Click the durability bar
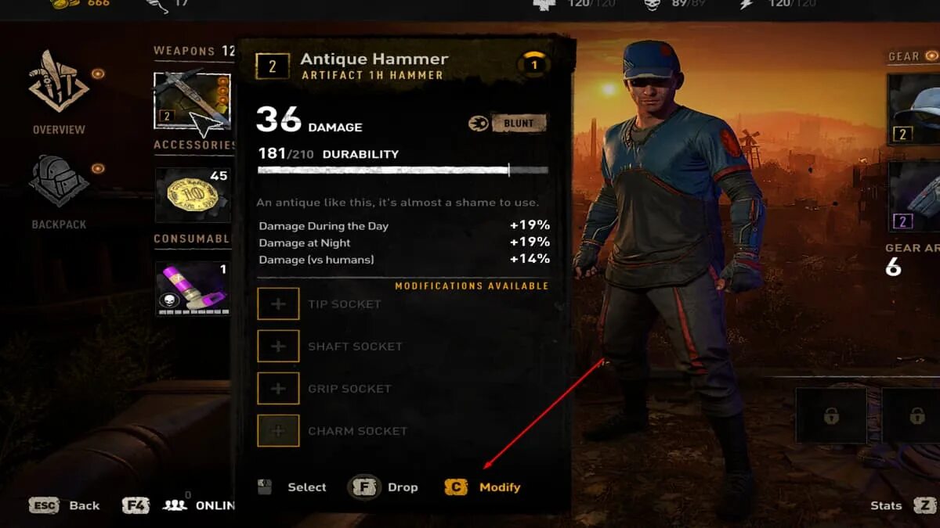Screen dimensions: 940x528 click(403, 170)
